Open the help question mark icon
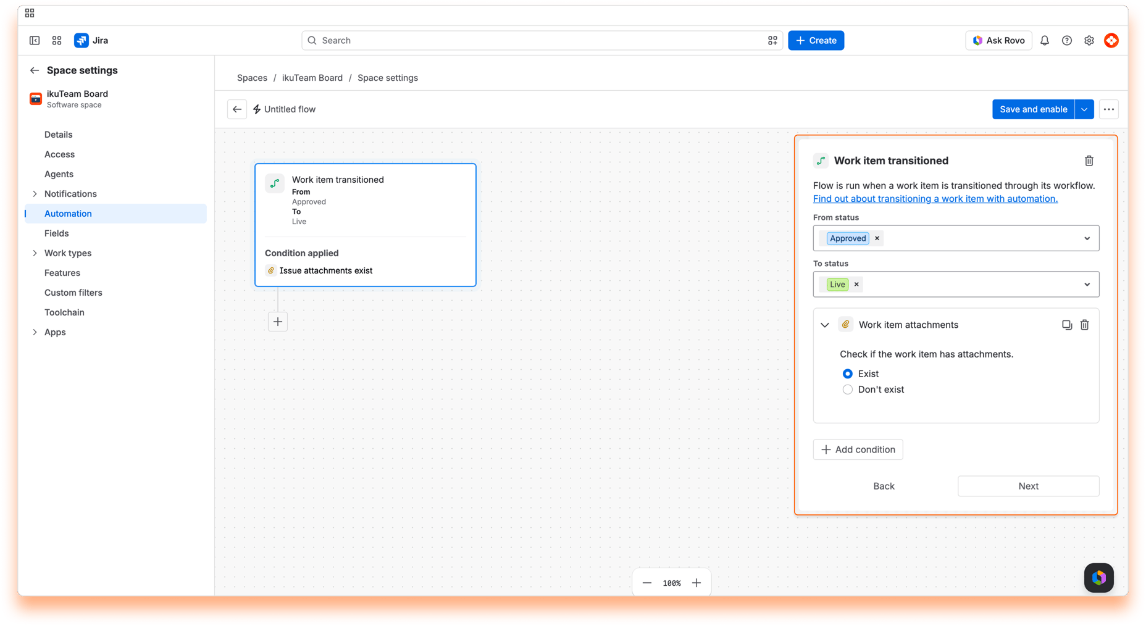Viewport: 1146px width, 626px height. point(1067,41)
